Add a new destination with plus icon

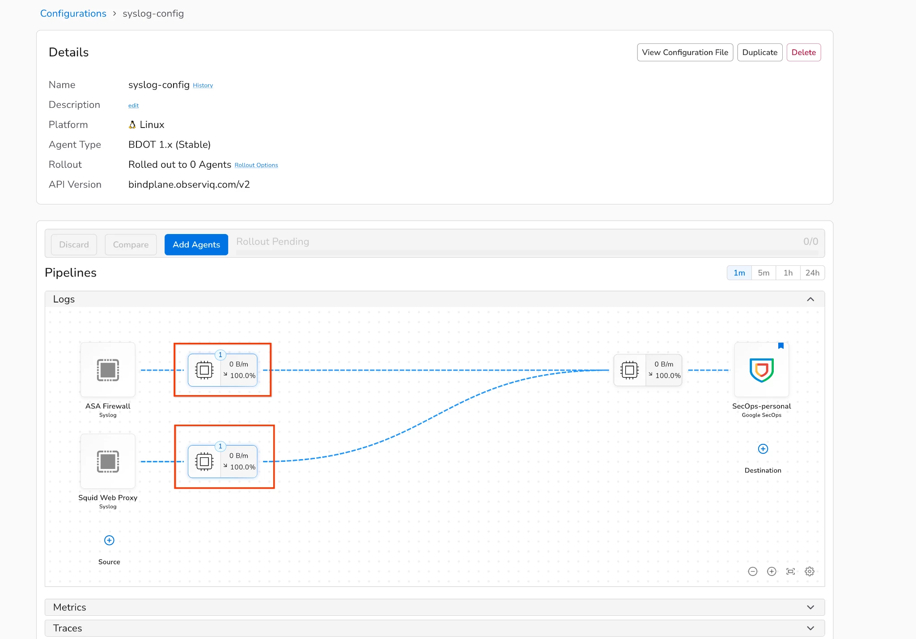coord(763,449)
